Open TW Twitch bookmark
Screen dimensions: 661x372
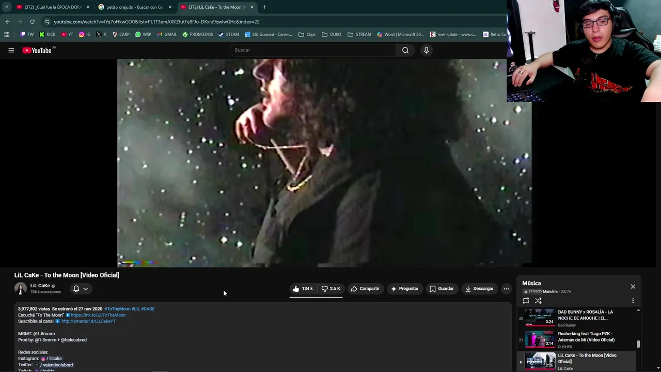point(27,35)
